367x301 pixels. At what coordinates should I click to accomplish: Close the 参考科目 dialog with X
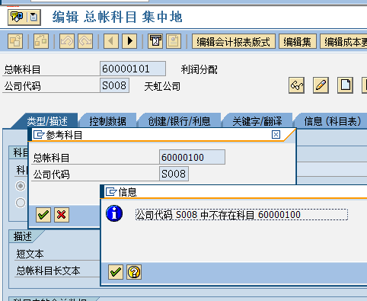(x=276, y=134)
